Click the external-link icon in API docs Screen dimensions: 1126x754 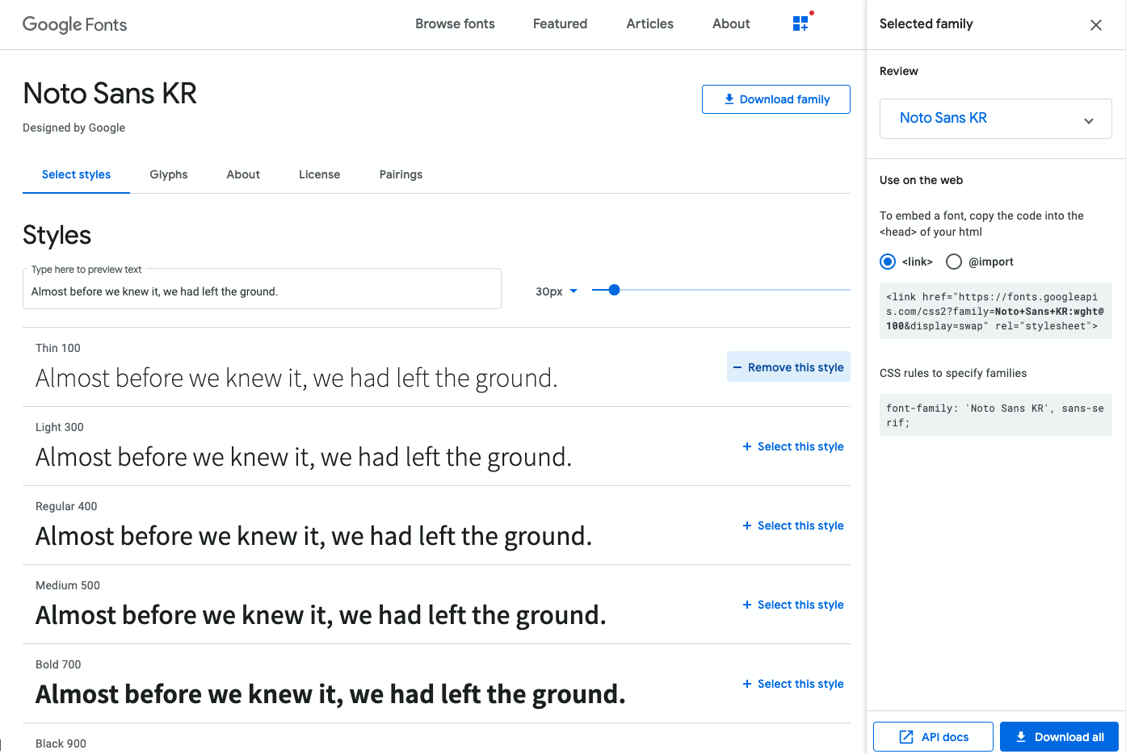click(x=906, y=737)
